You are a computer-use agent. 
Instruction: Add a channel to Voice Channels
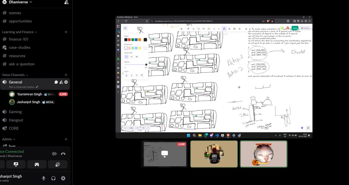click(x=66, y=75)
